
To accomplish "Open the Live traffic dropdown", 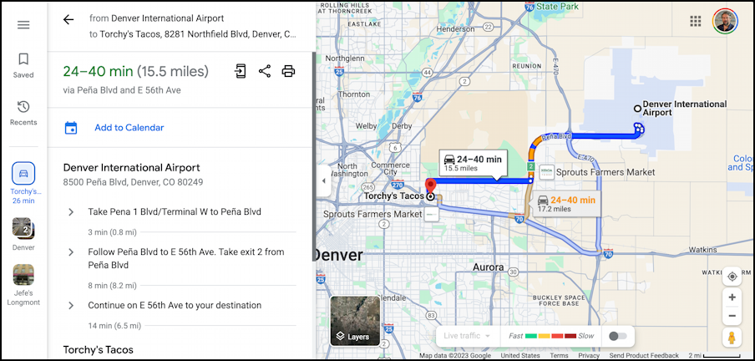I will point(467,336).
